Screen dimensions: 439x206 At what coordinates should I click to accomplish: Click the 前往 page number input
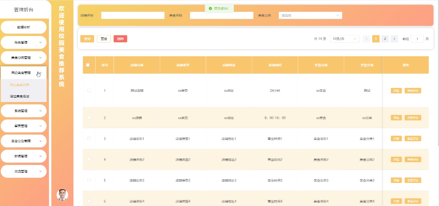point(417,39)
